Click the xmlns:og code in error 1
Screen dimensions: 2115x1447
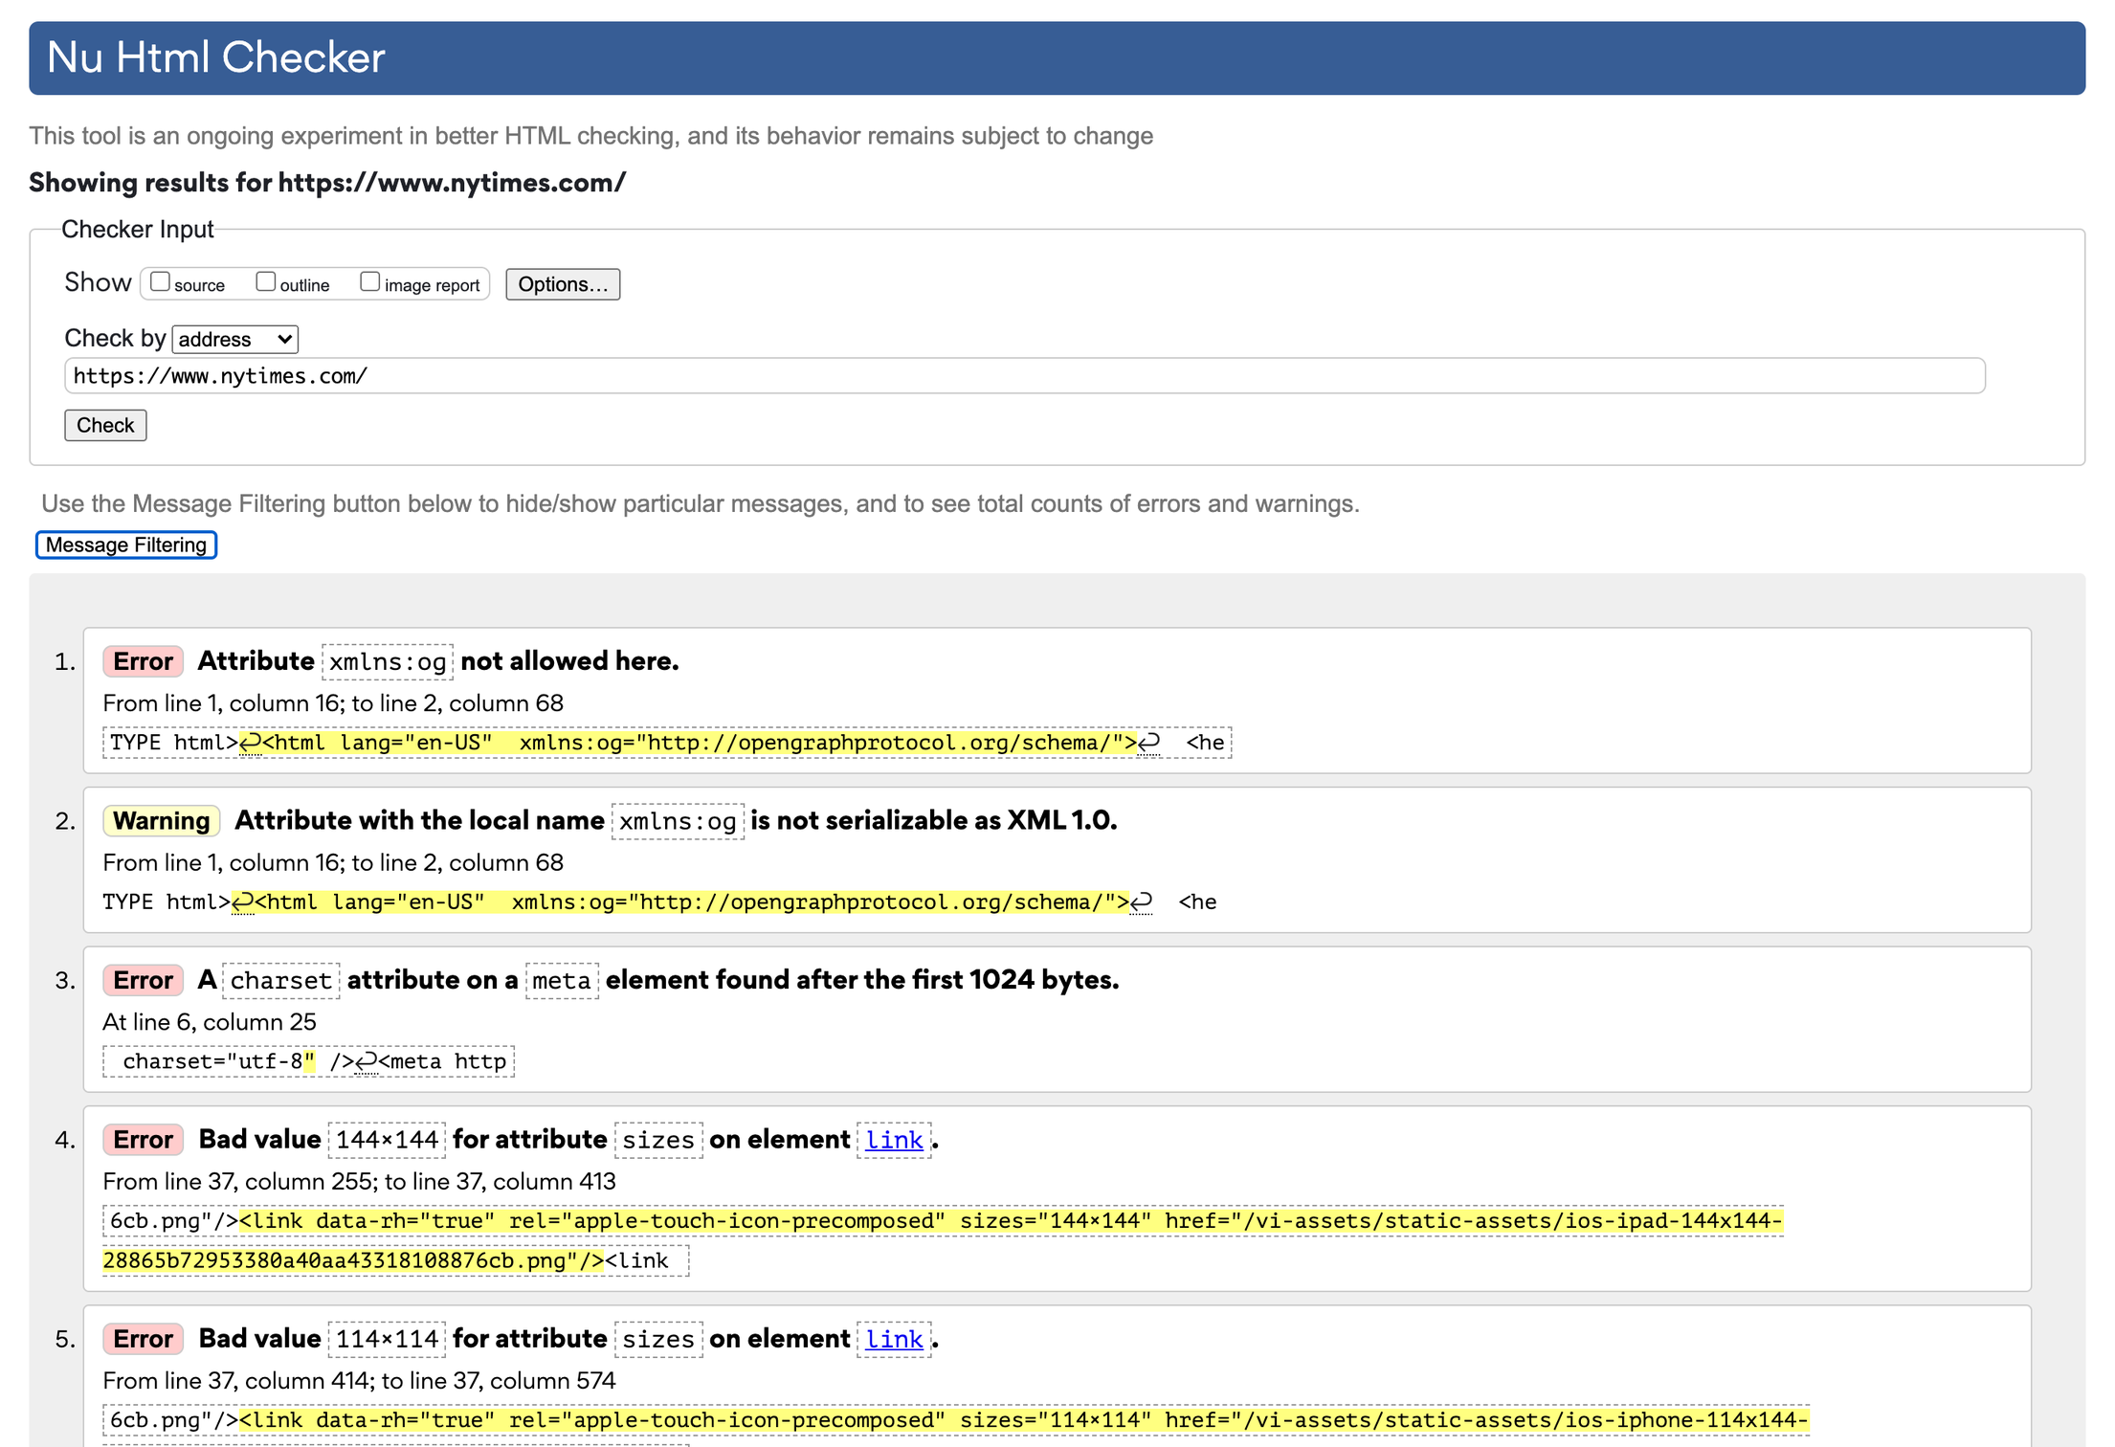[388, 662]
